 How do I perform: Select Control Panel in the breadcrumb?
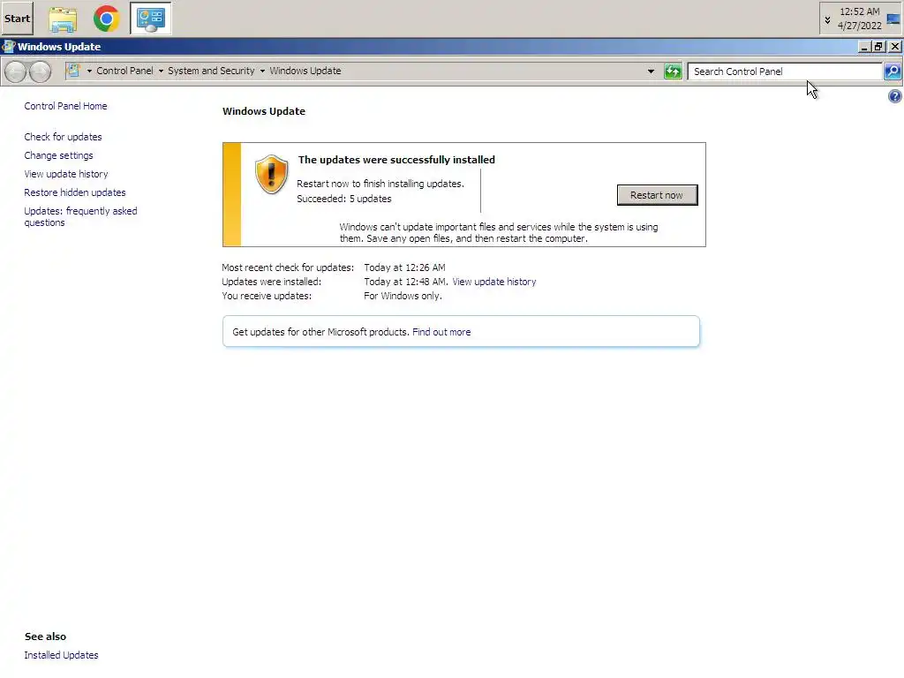124,71
